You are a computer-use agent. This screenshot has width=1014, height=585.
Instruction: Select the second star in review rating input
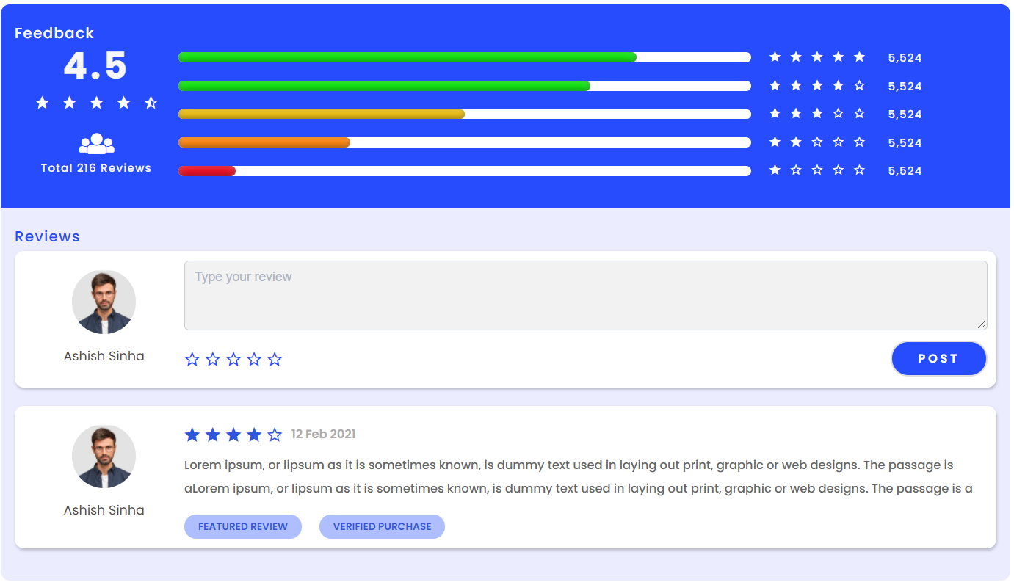coord(213,360)
